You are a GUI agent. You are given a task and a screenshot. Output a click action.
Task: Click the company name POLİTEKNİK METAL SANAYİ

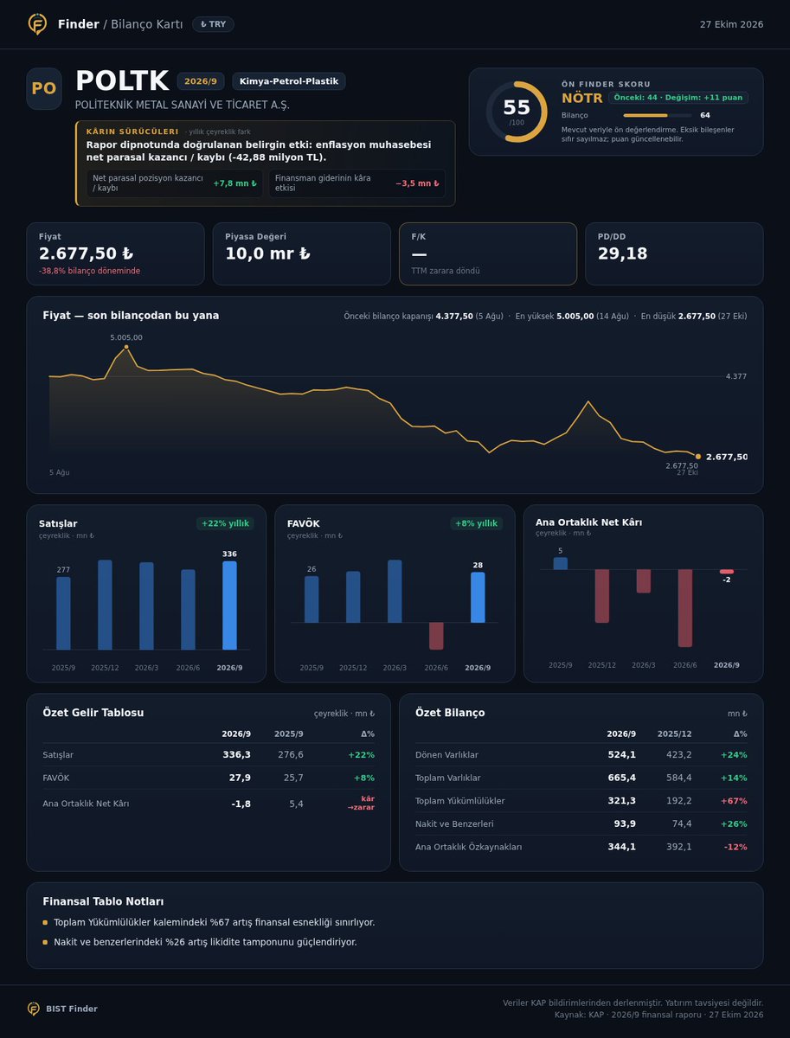pyautogui.click(x=183, y=105)
